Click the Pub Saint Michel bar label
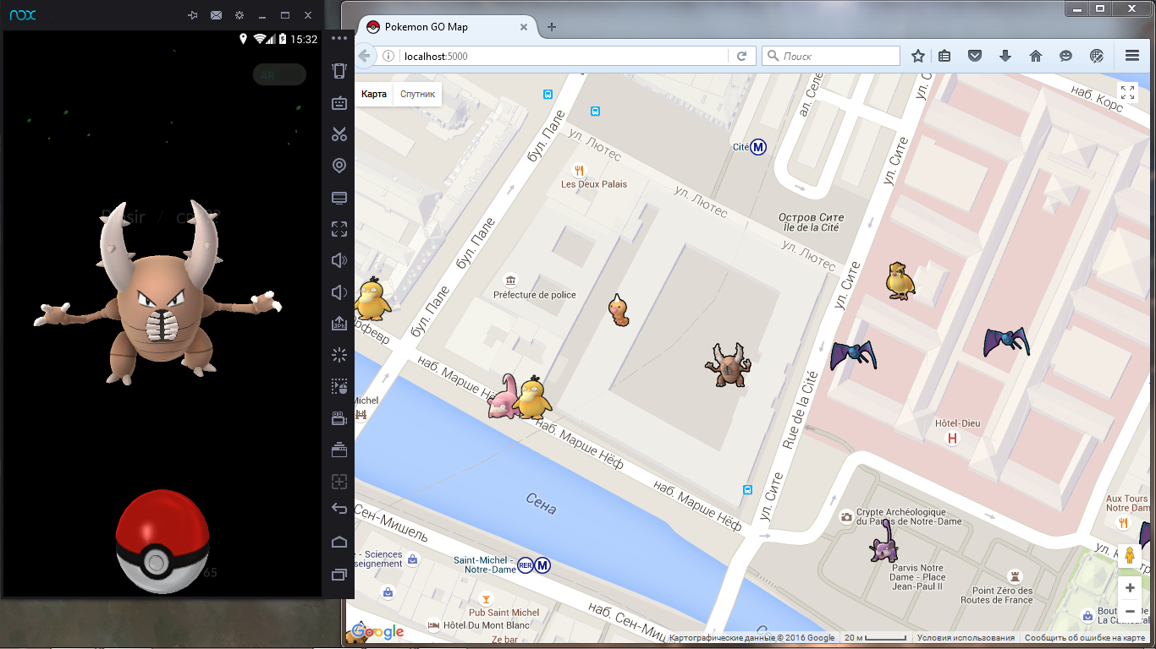Image resolution: width=1156 pixels, height=649 pixels. [x=504, y=613]
